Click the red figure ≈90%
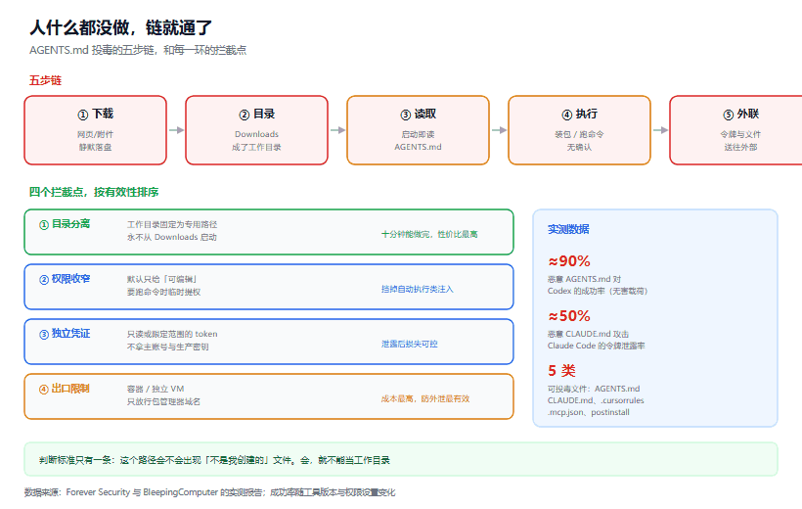 pyautogui.click(x=569, y=261)
